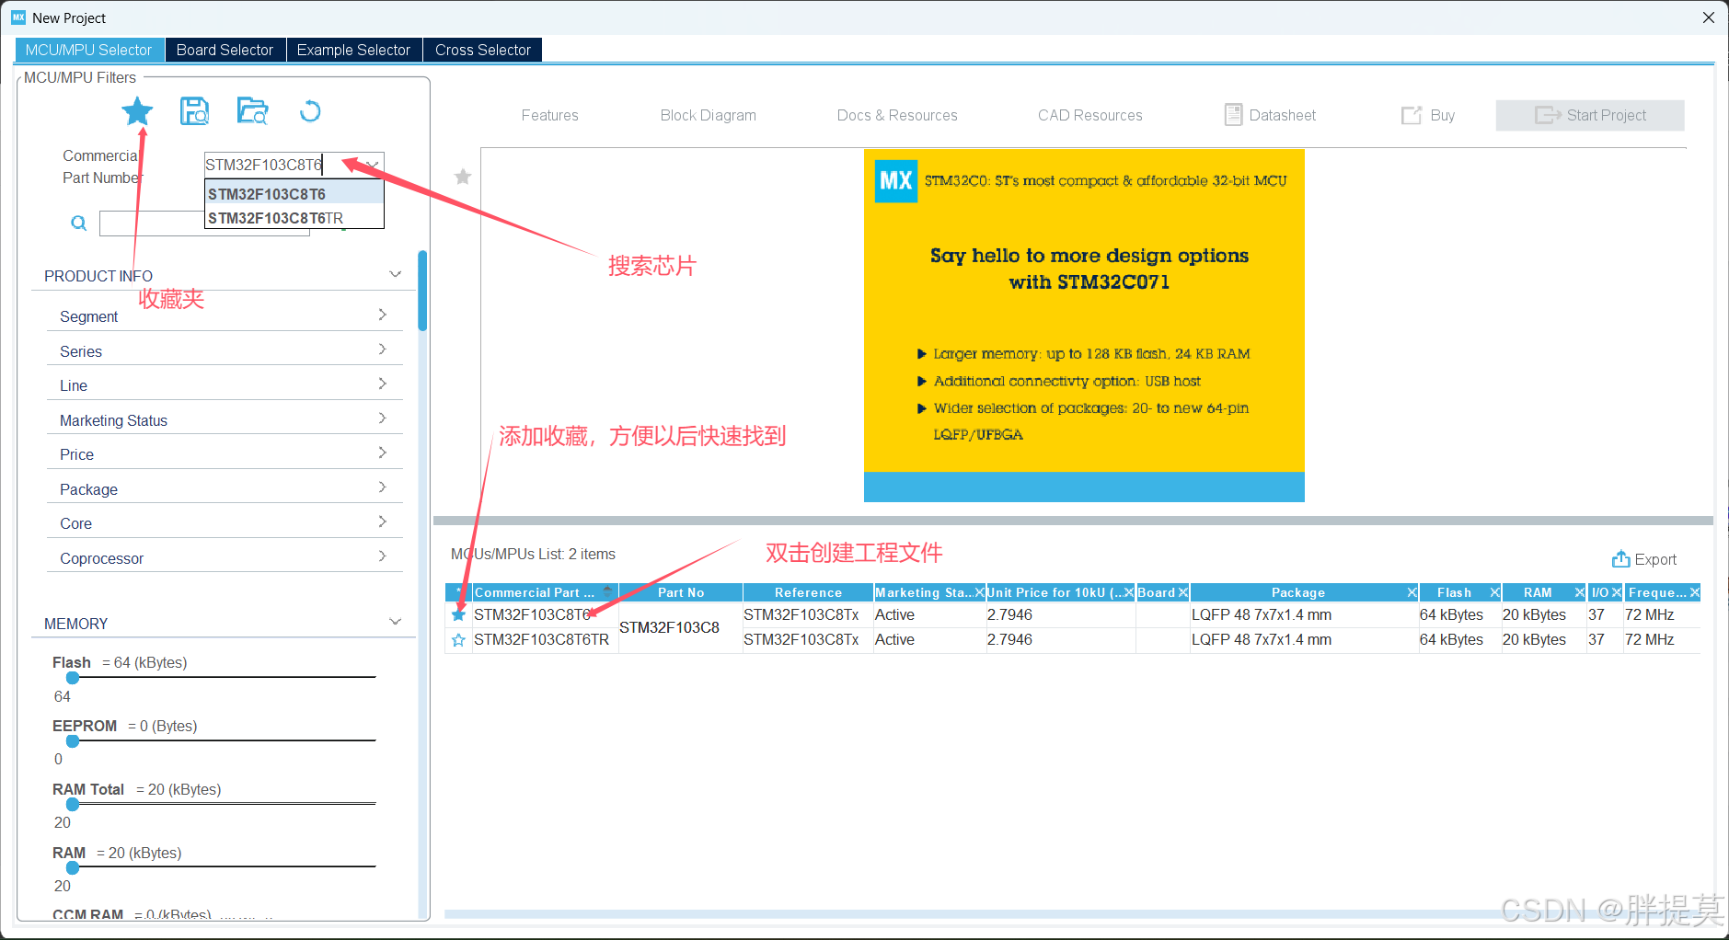Image resolution: width=1729 pixels, height=940 pixels.
Task: Remove the Package column
Action: 1412,592
